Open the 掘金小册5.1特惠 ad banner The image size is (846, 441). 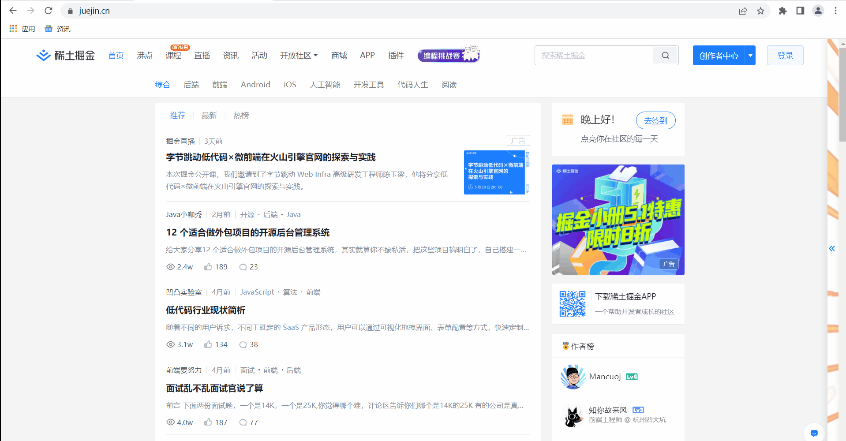(x=618, y=220)
